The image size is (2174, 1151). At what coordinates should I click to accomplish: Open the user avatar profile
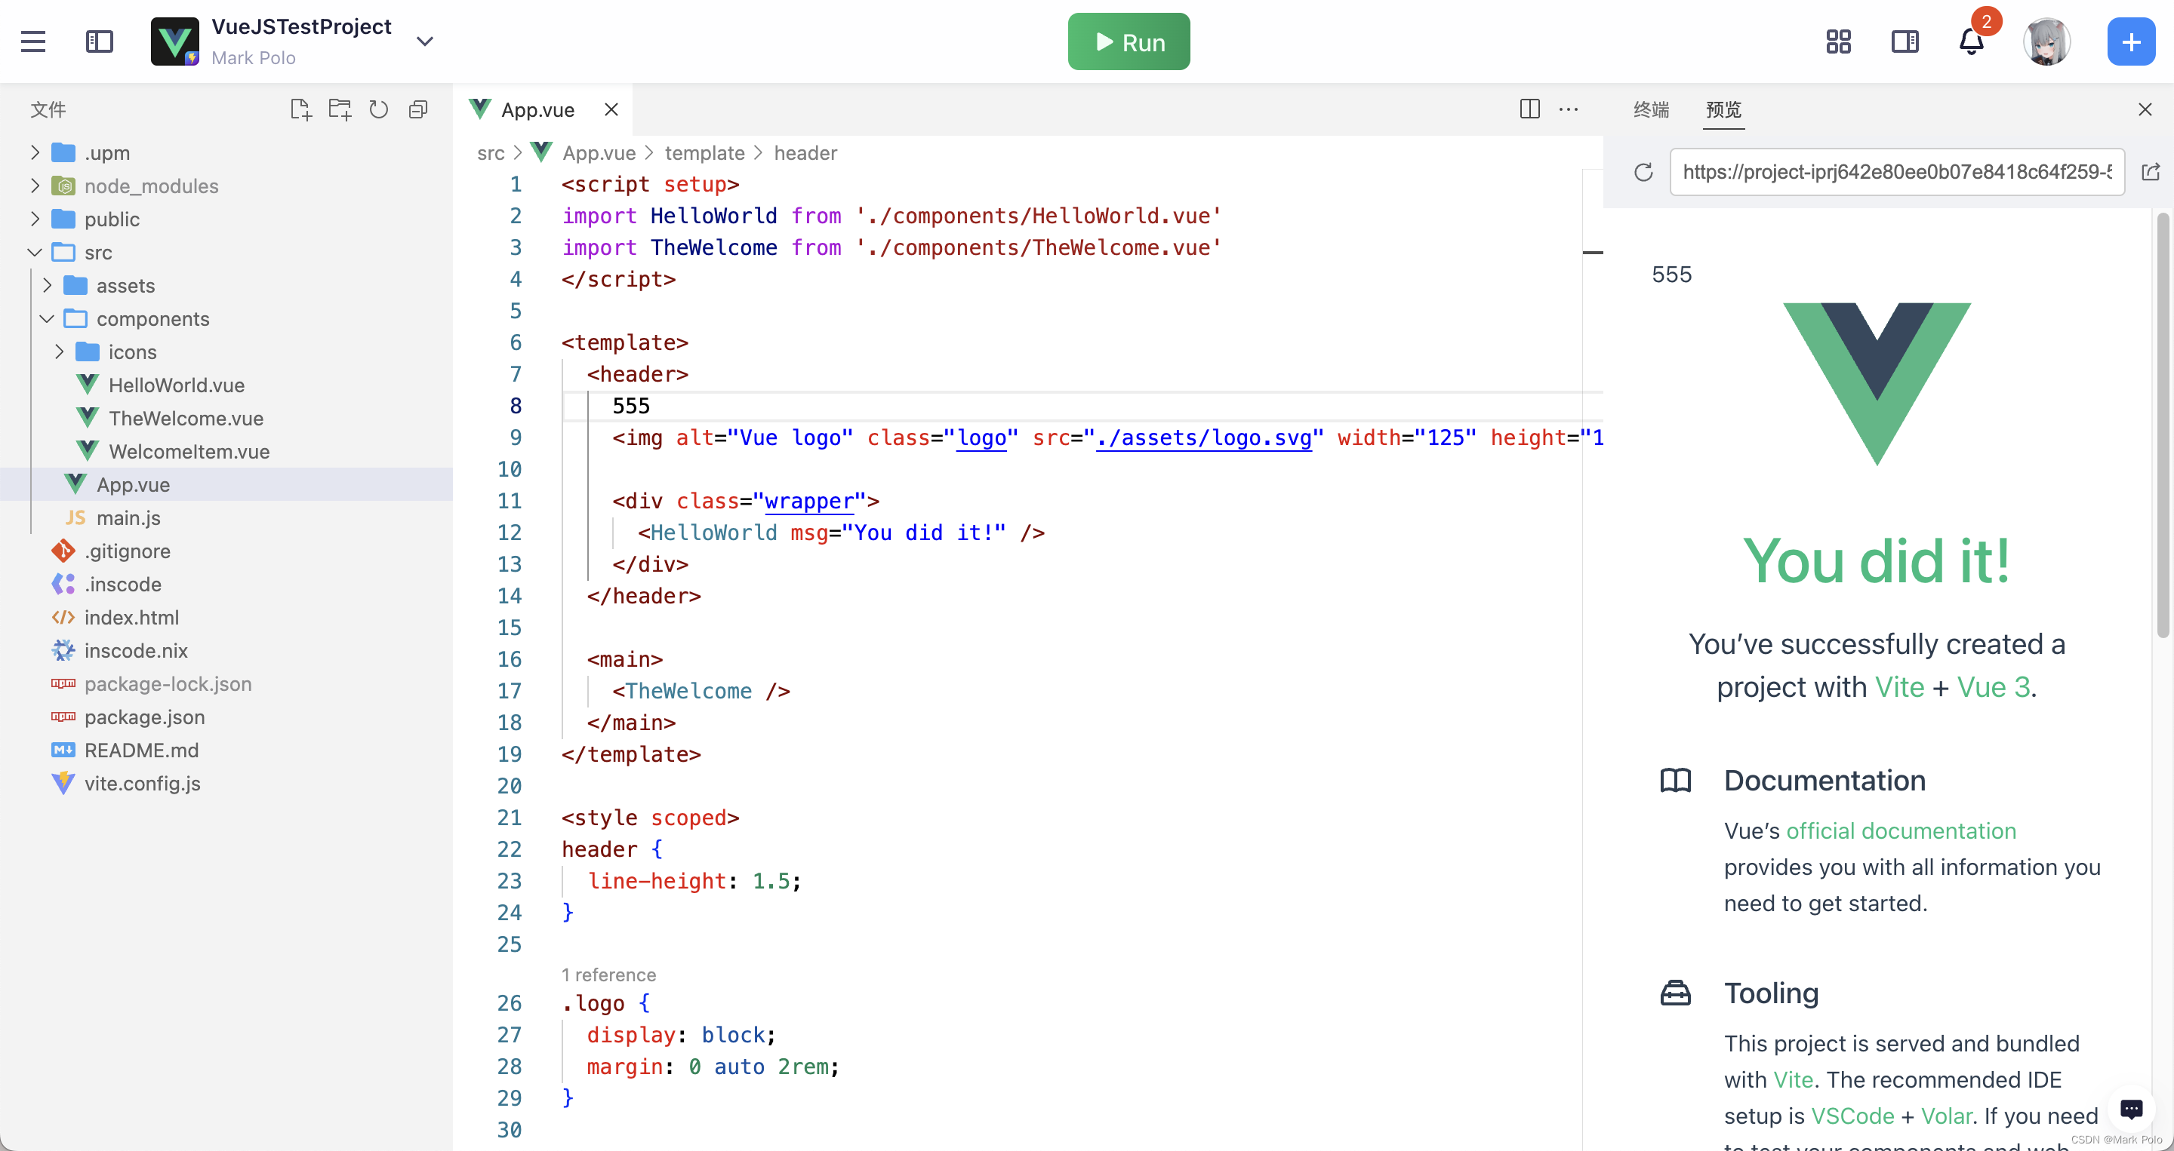[2046, 41]
